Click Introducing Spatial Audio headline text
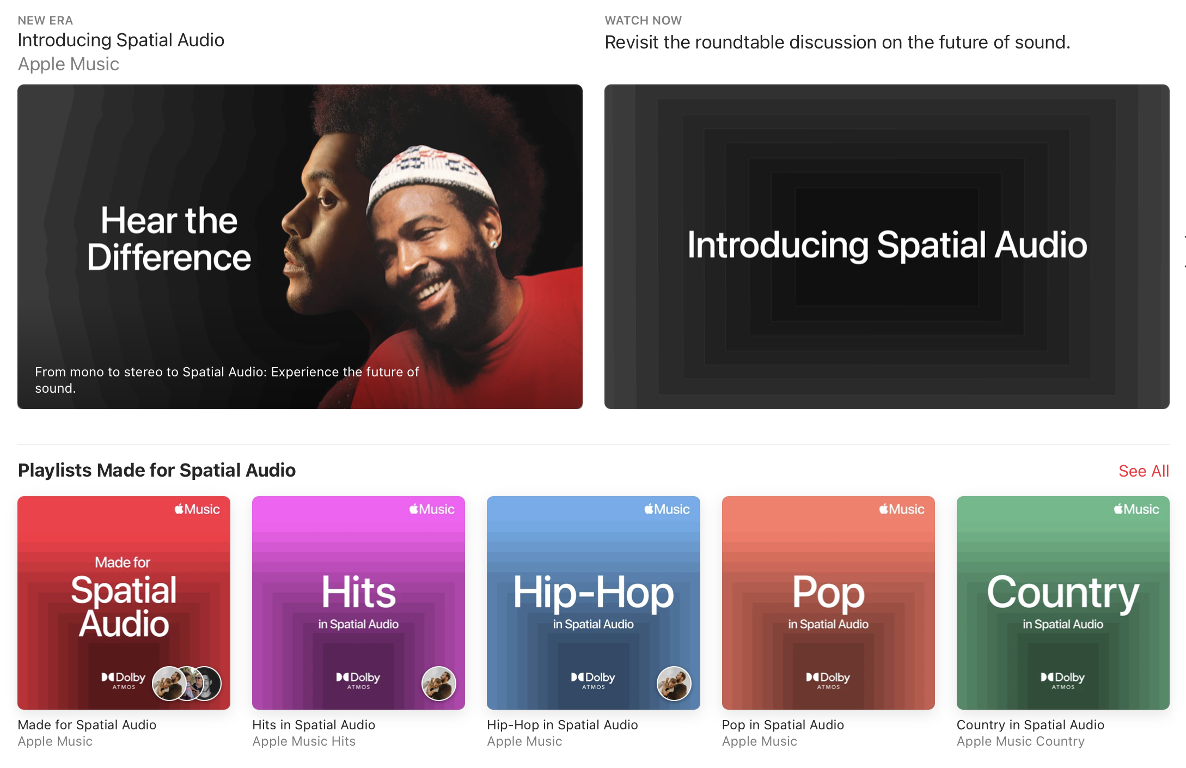1186x768 pixels. tap(121, 40)
